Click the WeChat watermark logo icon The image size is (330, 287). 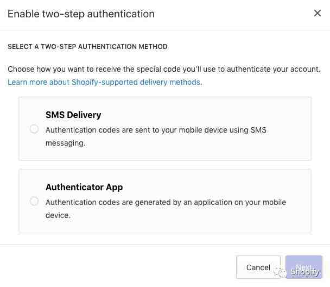(x=281, y=271)
